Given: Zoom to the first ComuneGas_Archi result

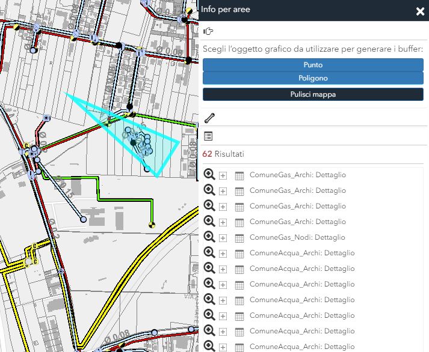Looking at the screenshot, I should click(209, 174).
